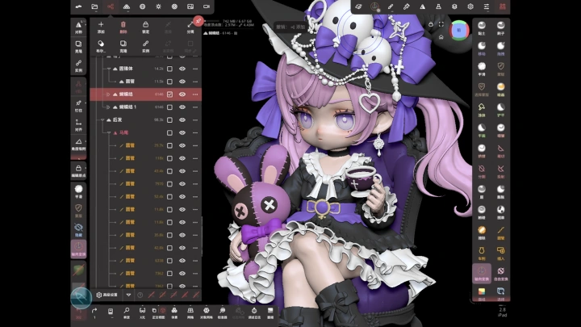Click the red pin button on scene panel
The image size is (581, 327).
[199, 21]
